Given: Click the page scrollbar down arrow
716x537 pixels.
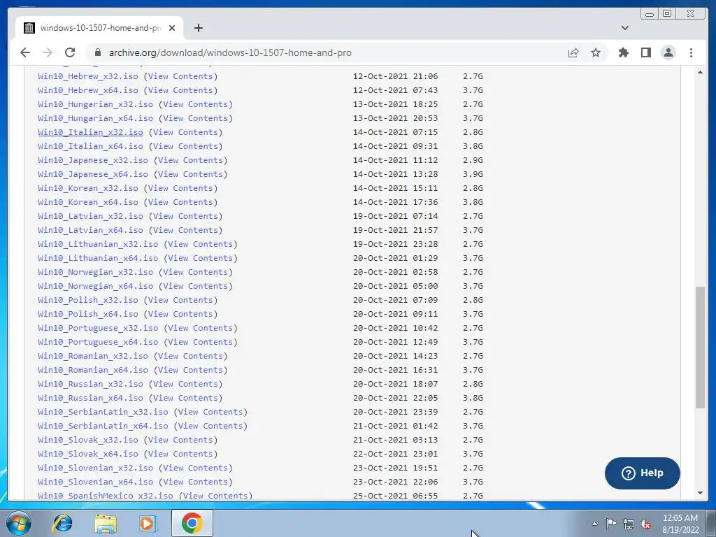Looking at the screenshot, I should (x=700, y=493).
